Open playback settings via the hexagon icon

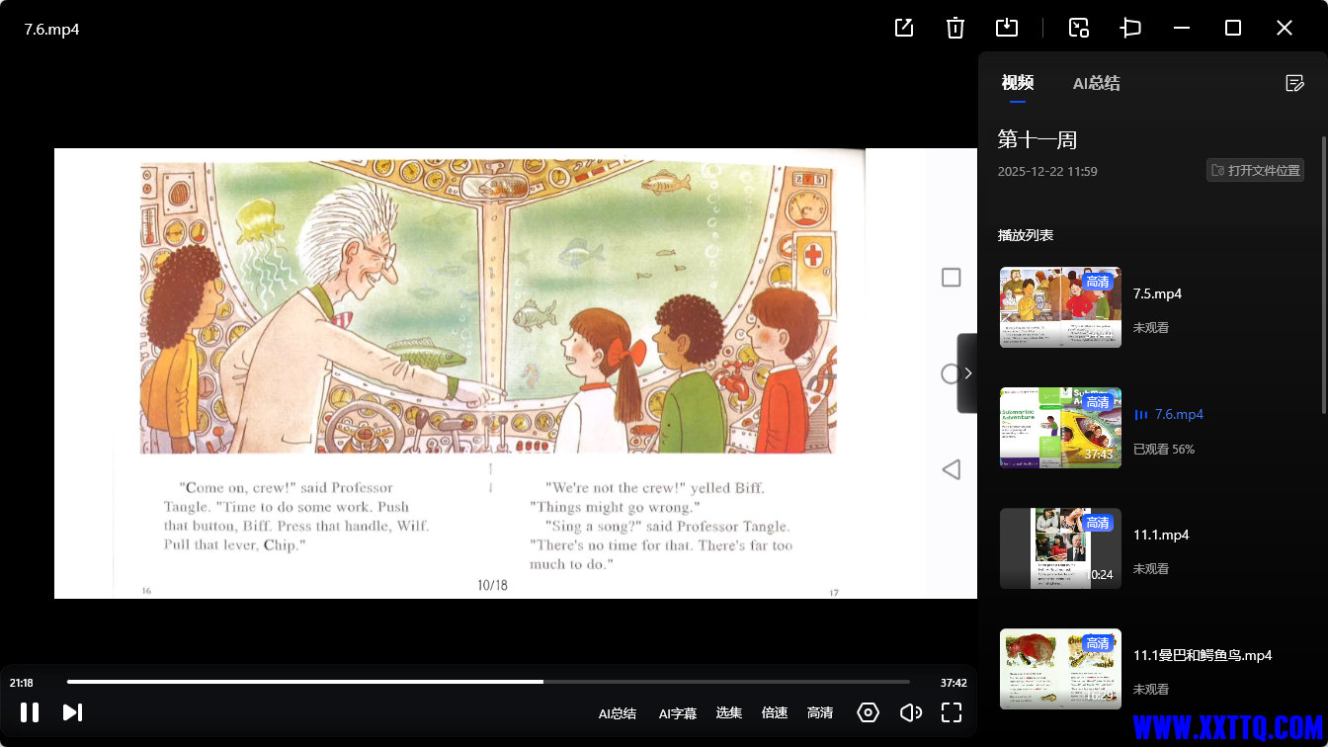click(x=868, y=712)
